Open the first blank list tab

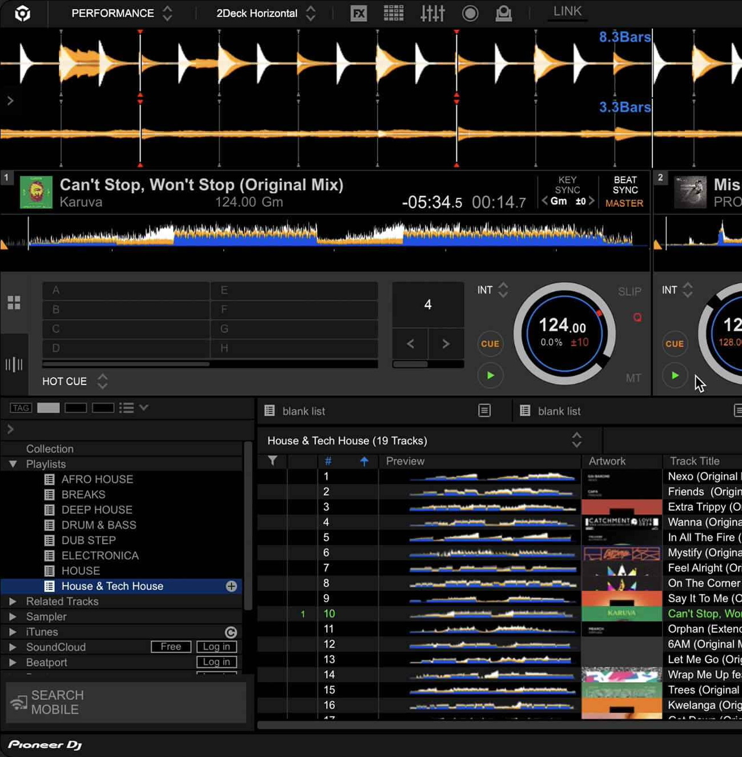303,411
